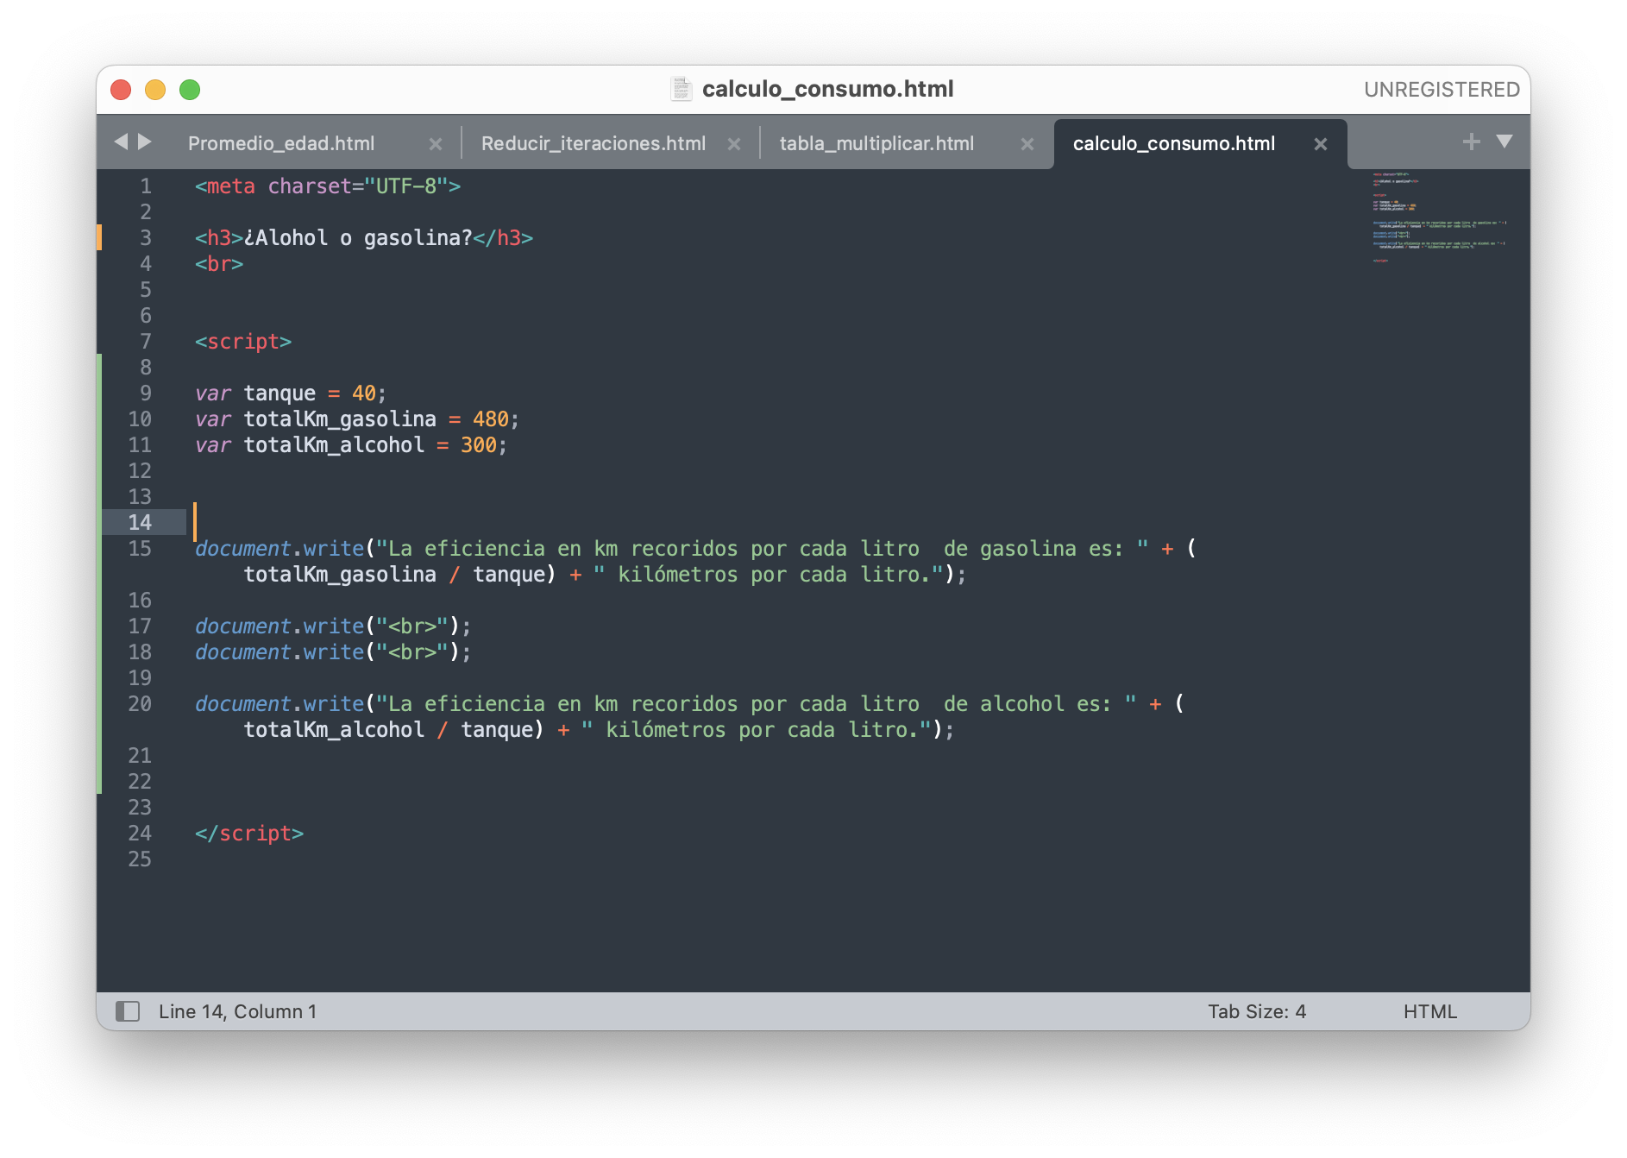Click line number 25 in gutter

click(140, 859)
